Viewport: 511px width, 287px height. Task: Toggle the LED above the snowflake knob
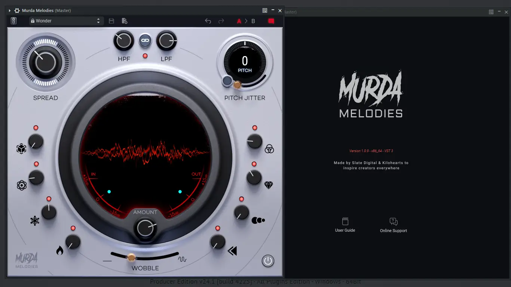tap(49, 199)
